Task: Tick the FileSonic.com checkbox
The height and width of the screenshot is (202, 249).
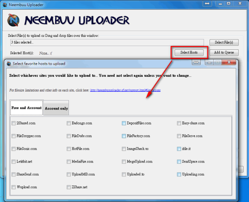Action: [x=14, y=148]
